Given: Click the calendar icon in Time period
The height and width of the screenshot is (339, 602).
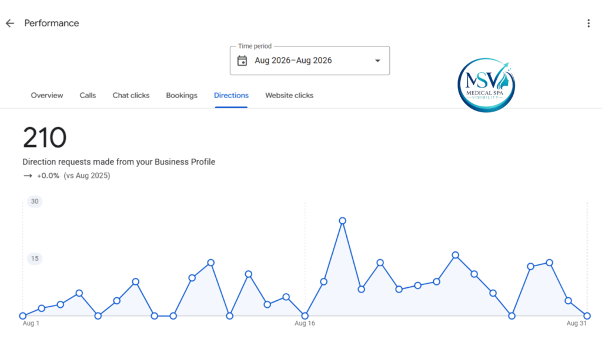Looking at the screenshot, I should (x=242, y=61).
